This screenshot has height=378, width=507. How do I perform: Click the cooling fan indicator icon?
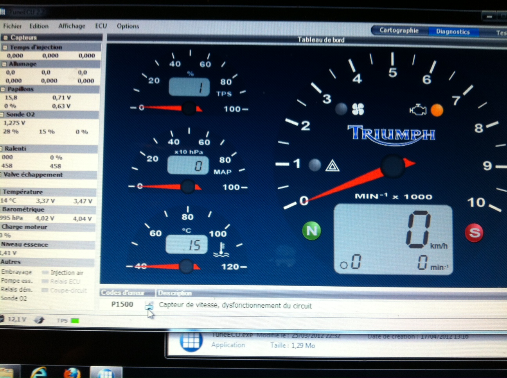coord(358,109)
